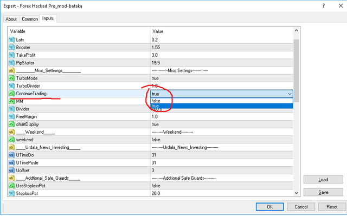The width and height of the screenshot is (347, 216).
Task: Select false in the ContinueTrading dropdown list
Action: [222, 101]
